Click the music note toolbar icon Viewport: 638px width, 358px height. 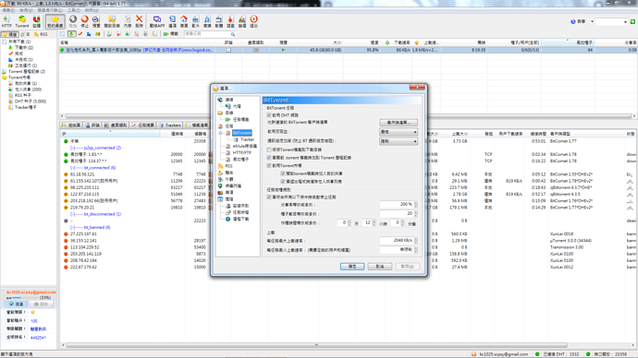207,21
